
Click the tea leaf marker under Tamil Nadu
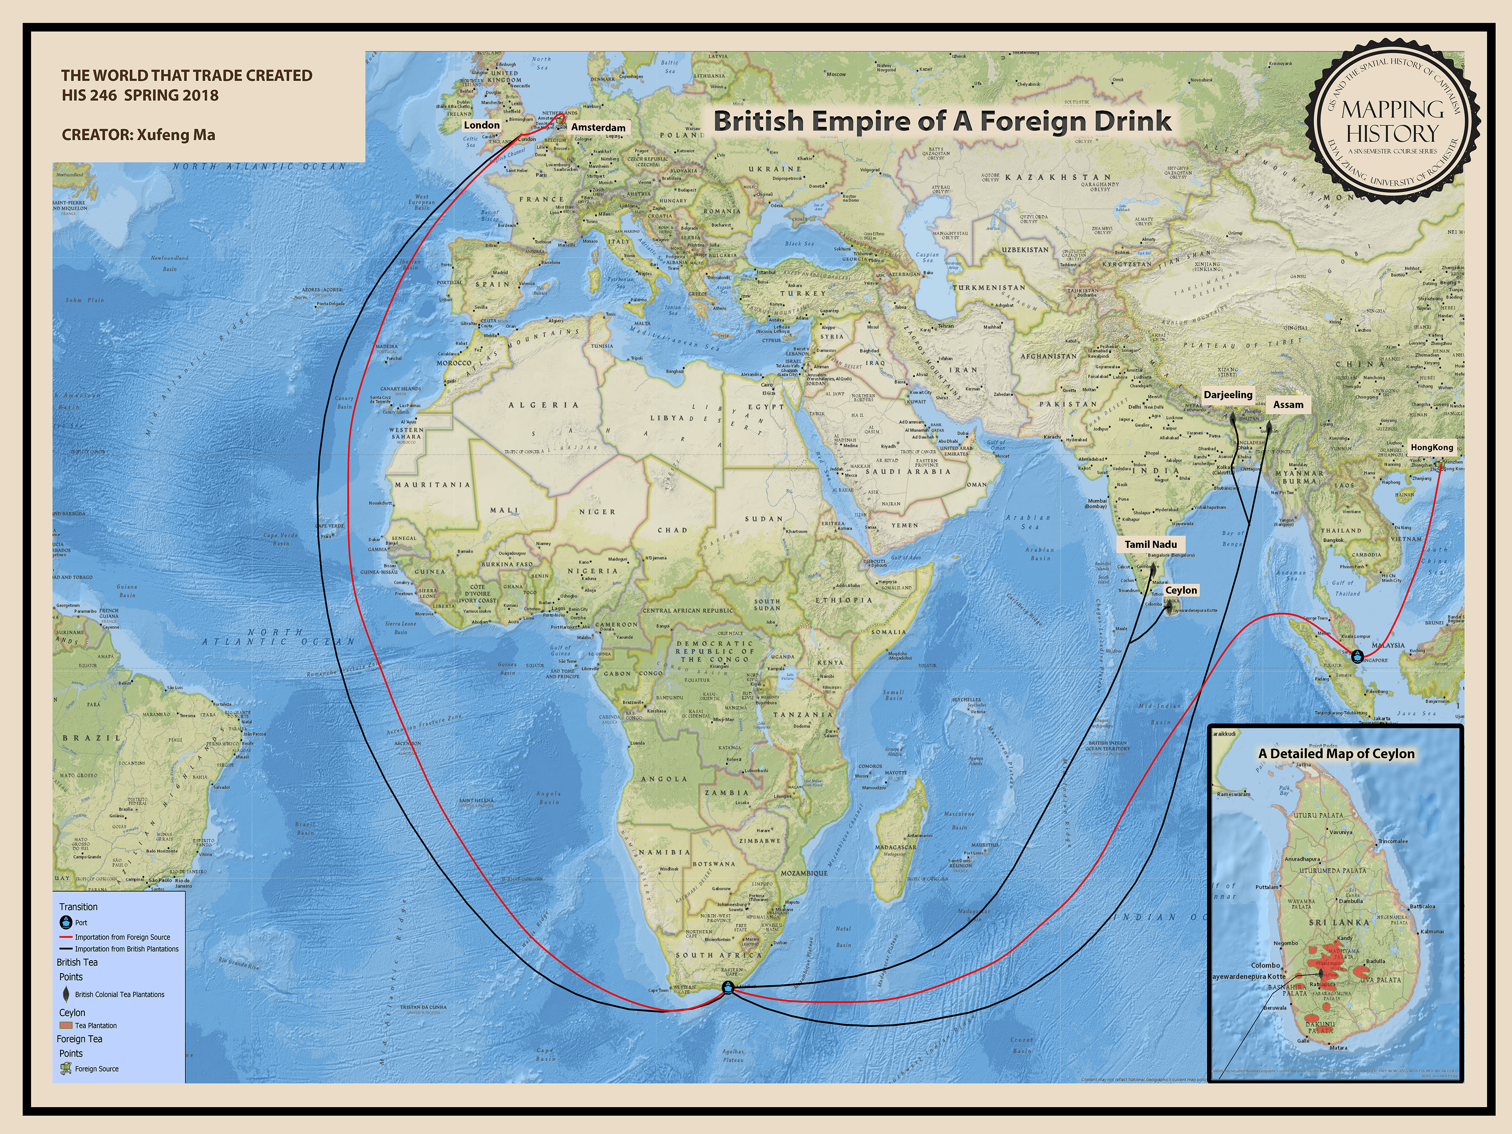(x=1153, y=571)
